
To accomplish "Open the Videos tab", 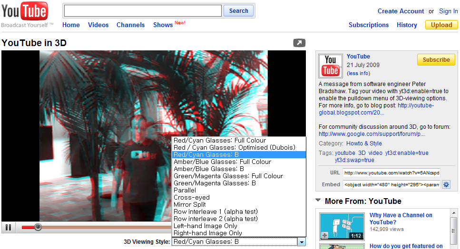I will [x=98, y=25].
